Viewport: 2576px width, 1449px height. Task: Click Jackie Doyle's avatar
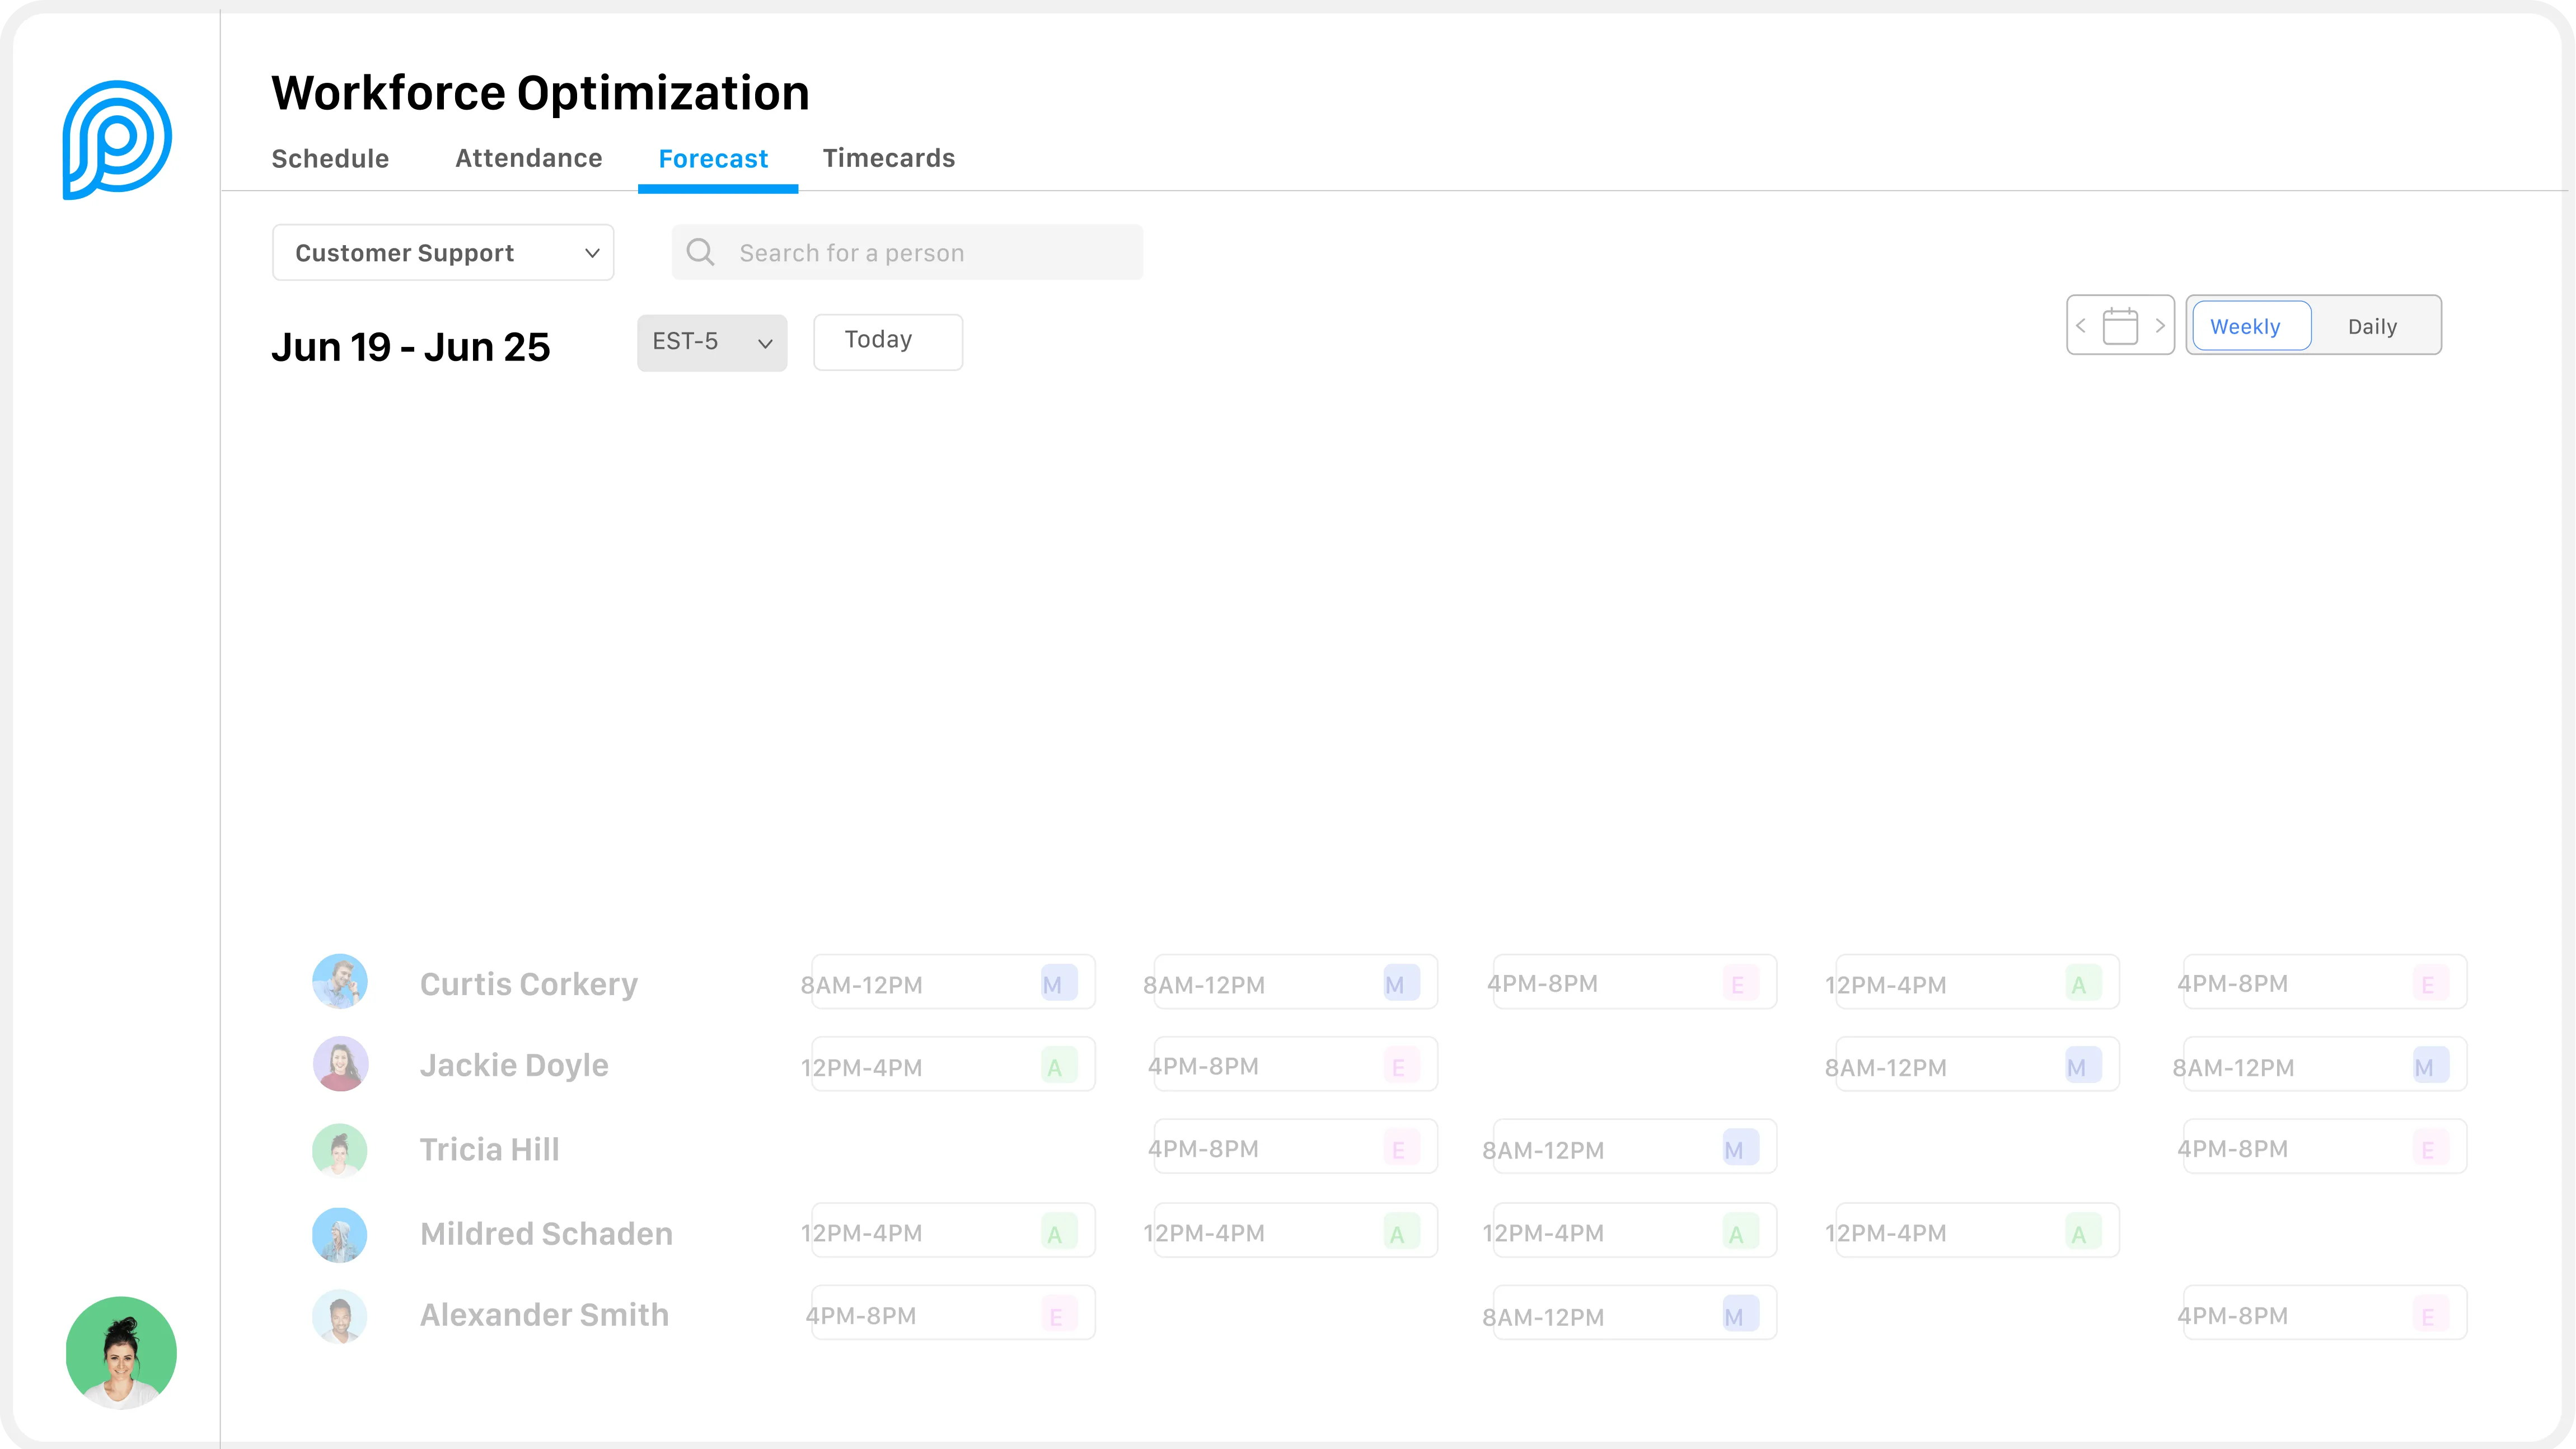[x=340, y=1064]
